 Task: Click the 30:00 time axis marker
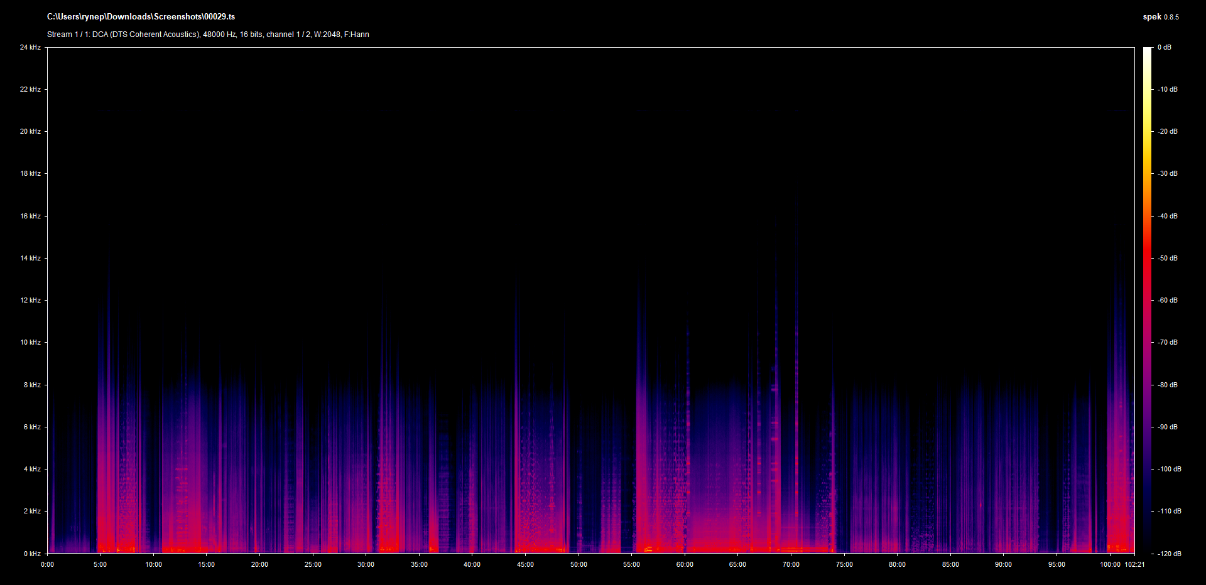pyautogui.click(x=366, y=564)
